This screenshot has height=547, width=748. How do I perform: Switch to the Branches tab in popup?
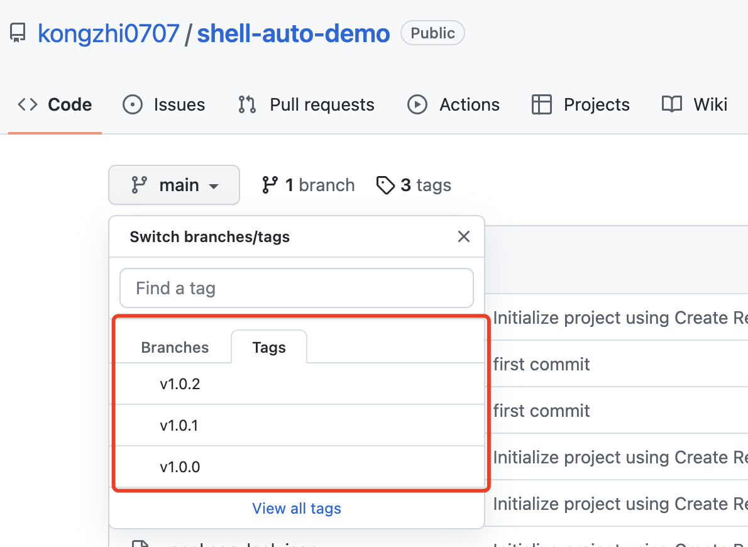pyautogui.click(x=175, y=348)
